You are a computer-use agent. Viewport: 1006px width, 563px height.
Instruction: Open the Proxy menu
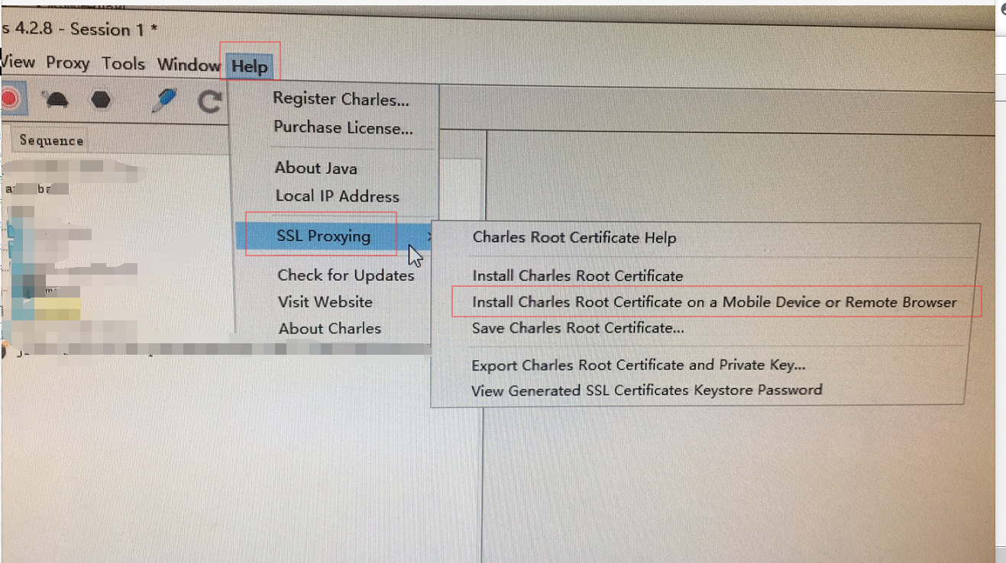coord(68,63)
